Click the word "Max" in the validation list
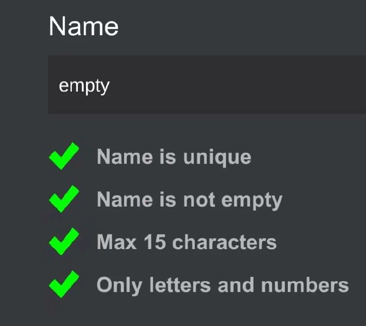The height and width of the screenshot is (326, 366). (x=117, y=242)
